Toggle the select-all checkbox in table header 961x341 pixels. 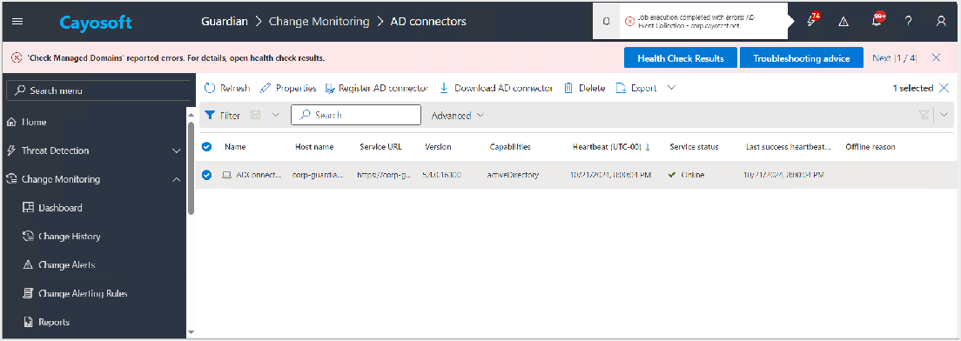[207, 147]
